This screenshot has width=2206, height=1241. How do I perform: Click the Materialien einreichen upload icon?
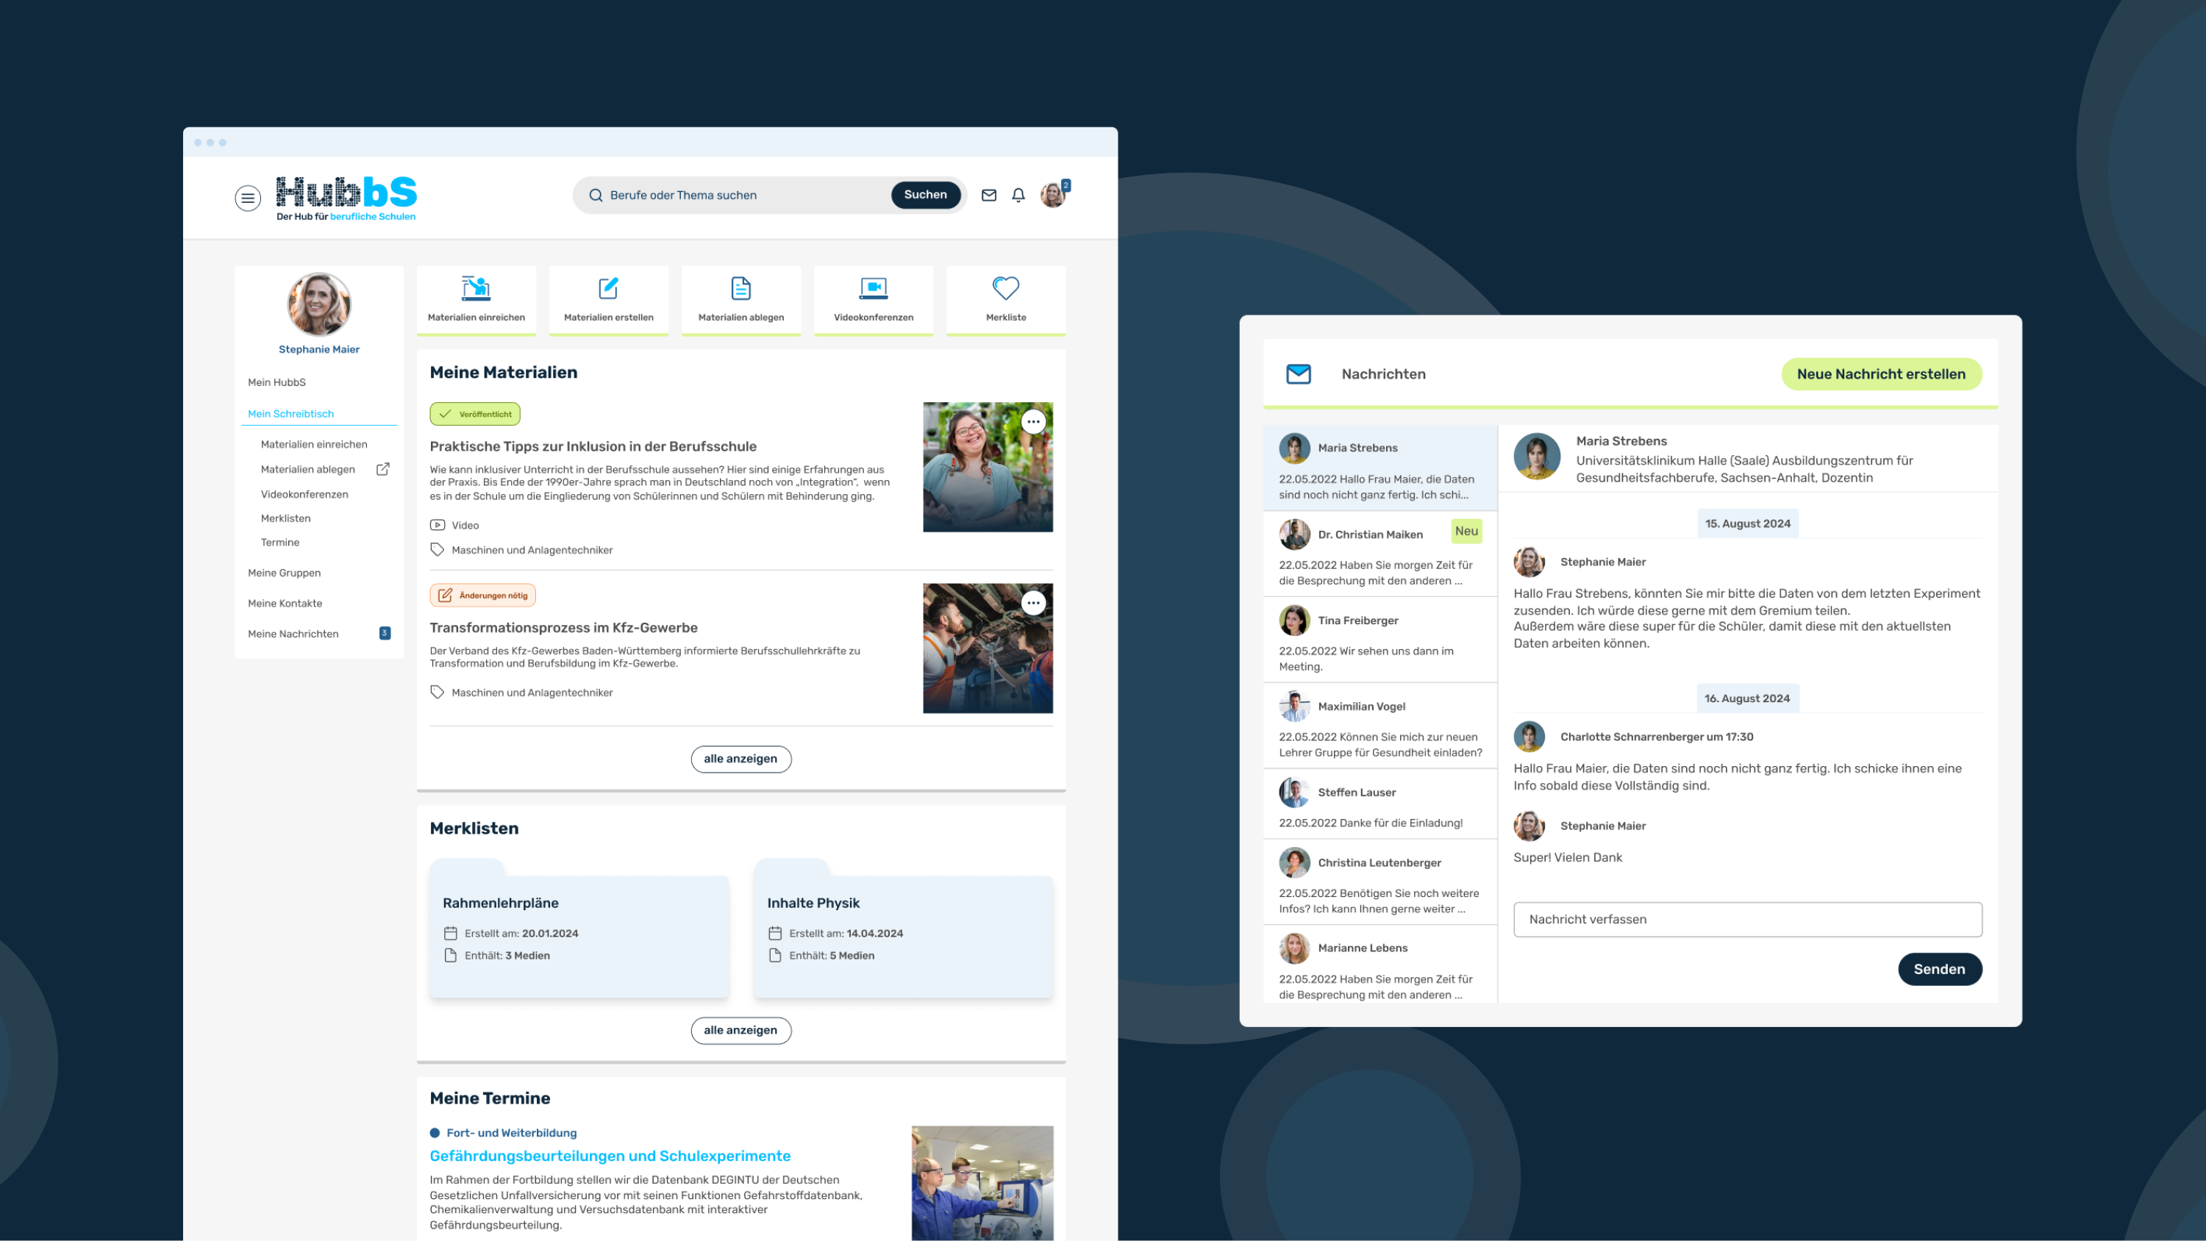[476, 289]
